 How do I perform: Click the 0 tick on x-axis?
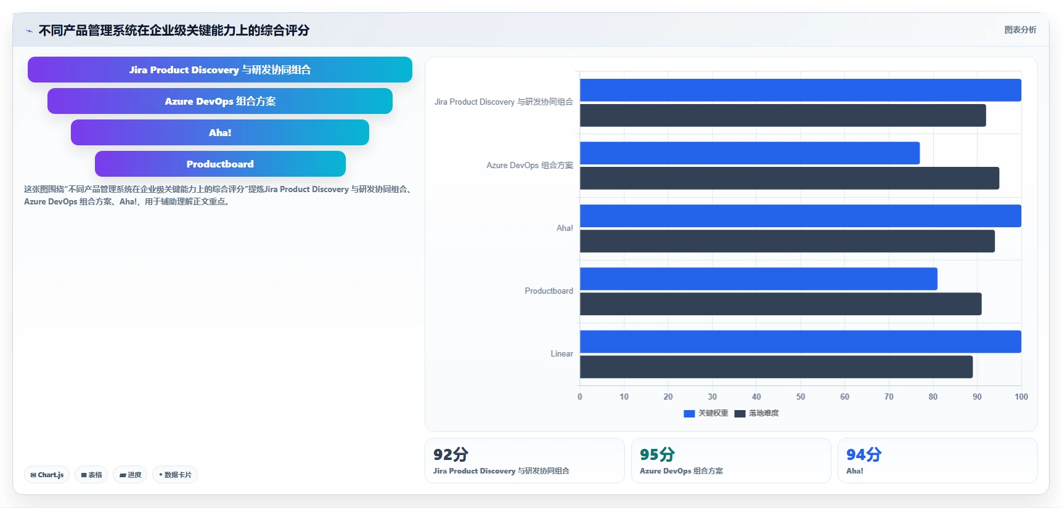pyautogui.click(x=580, y=397)
